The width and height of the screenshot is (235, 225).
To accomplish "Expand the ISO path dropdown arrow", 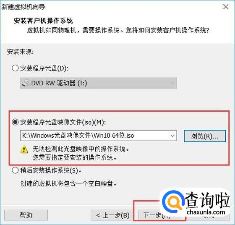I will [172, 136].
